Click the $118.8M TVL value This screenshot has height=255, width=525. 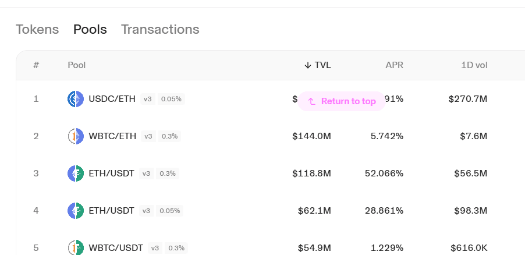pos(311,173)
